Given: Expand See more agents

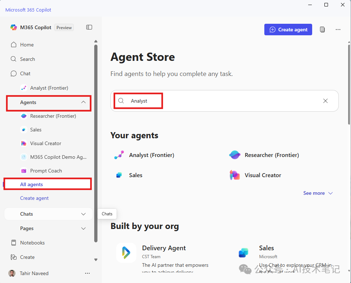Looking at the screenshot, I should pyautogui.click(x=318, y=193).
